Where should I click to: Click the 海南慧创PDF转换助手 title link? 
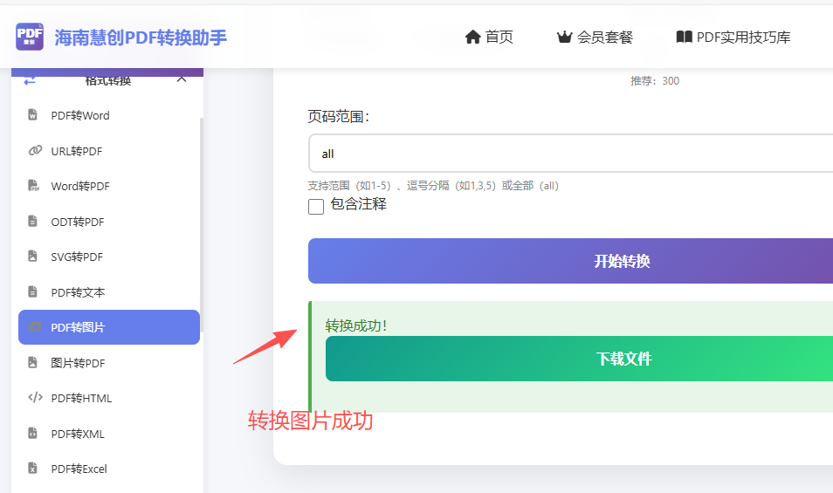click(141, 38)
